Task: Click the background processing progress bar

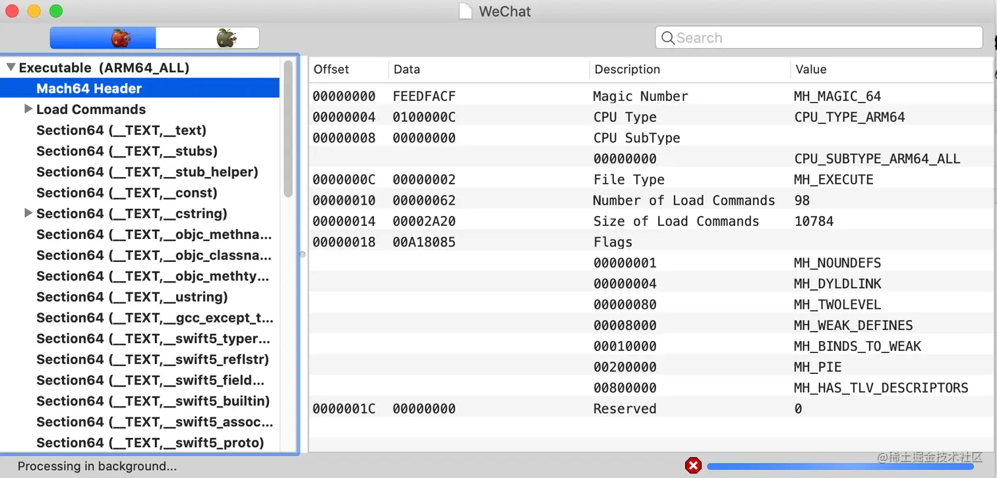Action: (x=840, y=466)
